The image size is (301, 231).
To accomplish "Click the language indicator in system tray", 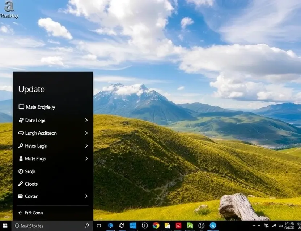I will [281, 226].
